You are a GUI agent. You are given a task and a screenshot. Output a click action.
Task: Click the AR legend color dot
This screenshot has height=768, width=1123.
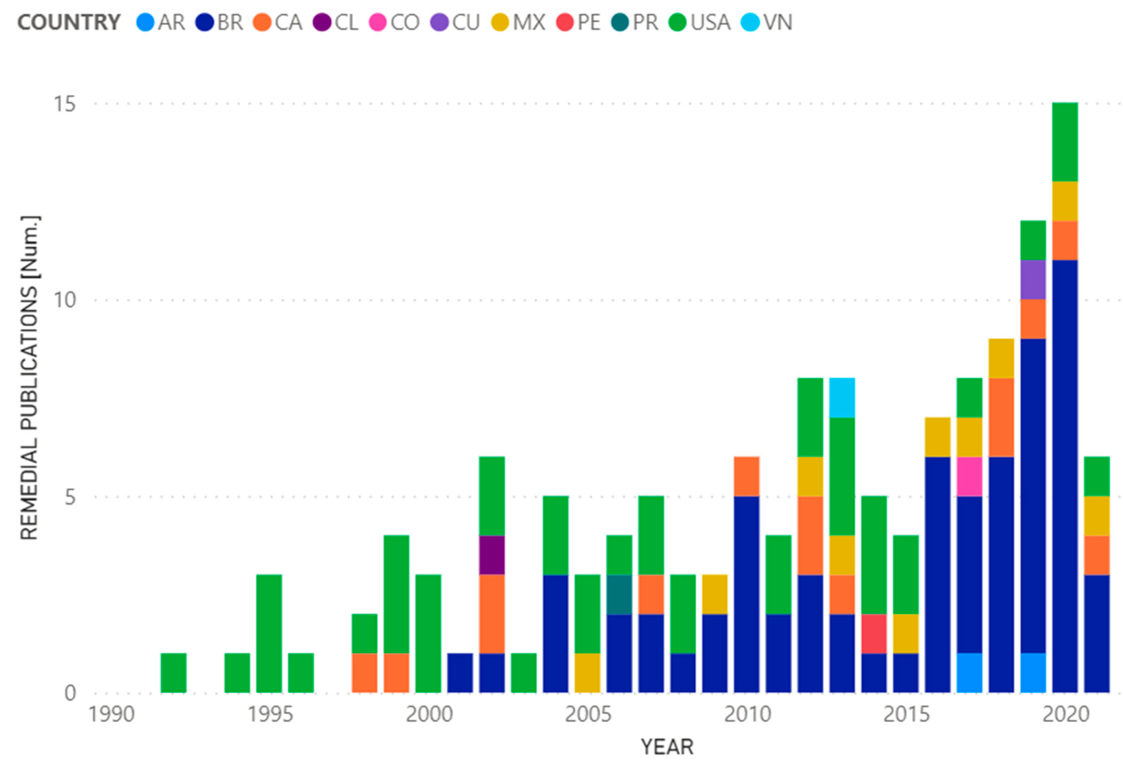(145, 22)
